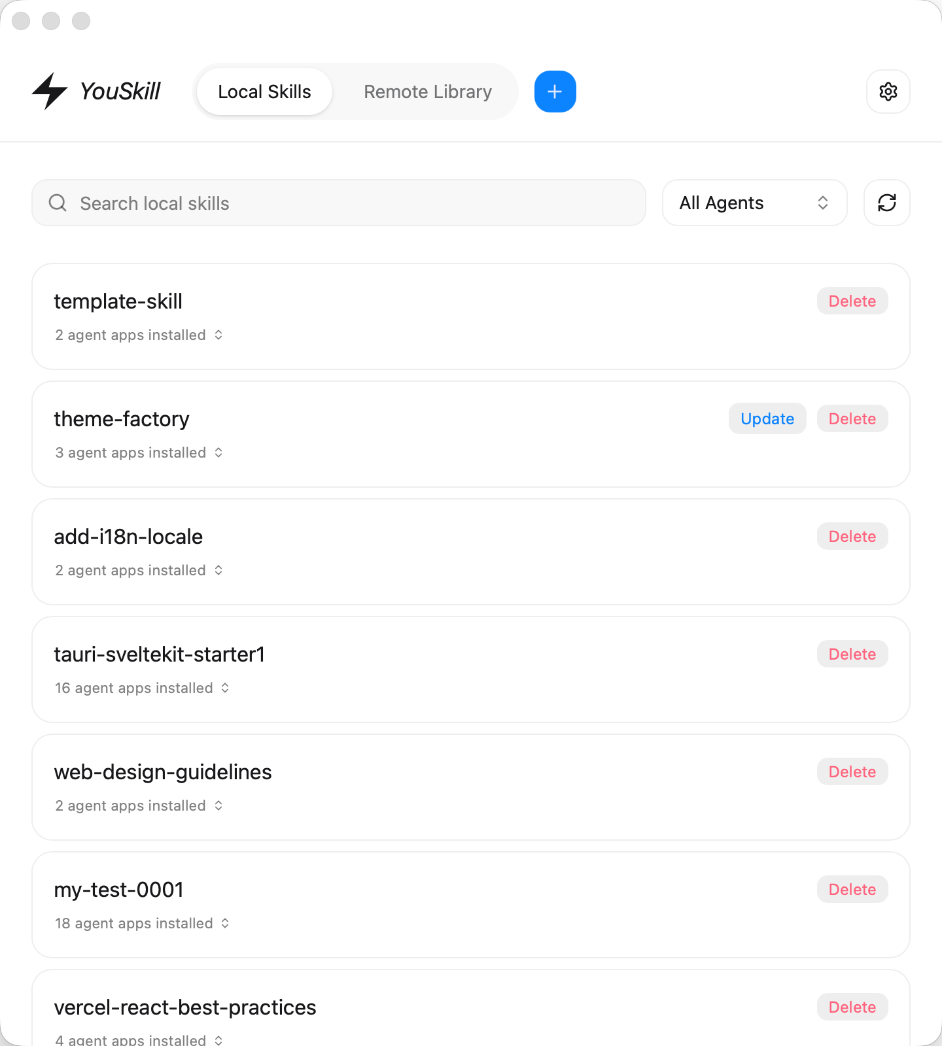Viewport: 942px width, 1046px height.
Task: Delete the add-i18n-locale skill
Action: pos(852,536)
